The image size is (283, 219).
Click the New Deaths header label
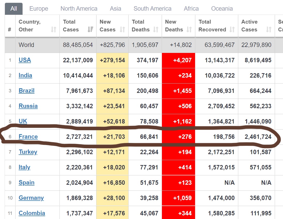pos(174,26)
